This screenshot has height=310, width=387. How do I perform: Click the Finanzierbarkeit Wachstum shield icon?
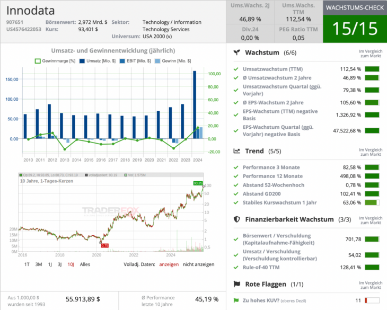pos(238,219)
